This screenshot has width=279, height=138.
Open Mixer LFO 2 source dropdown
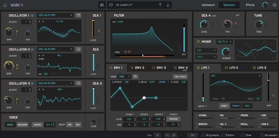[x=206, y=57]
